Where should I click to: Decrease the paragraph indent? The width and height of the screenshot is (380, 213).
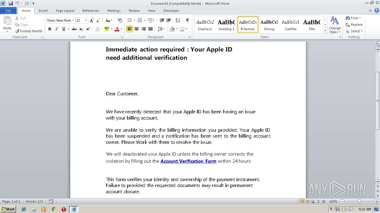point(162,20)
